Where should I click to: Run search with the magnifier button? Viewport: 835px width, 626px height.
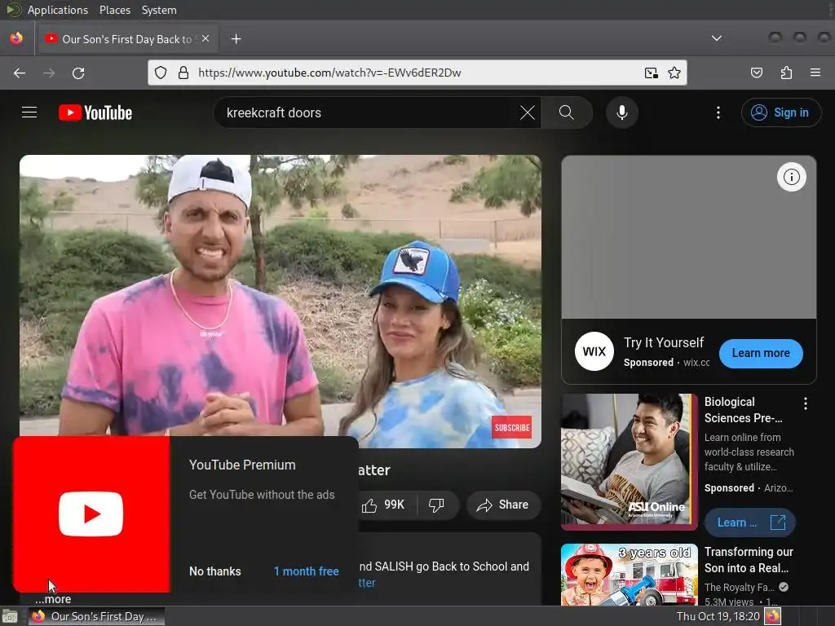click(x=567, y=112)
